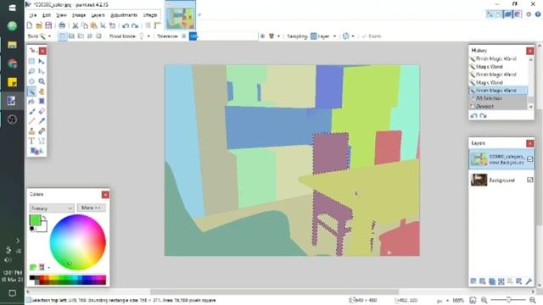Open layer properties wrench icon
This screenshot has width=543, height=305.
(x=529, y=281)
